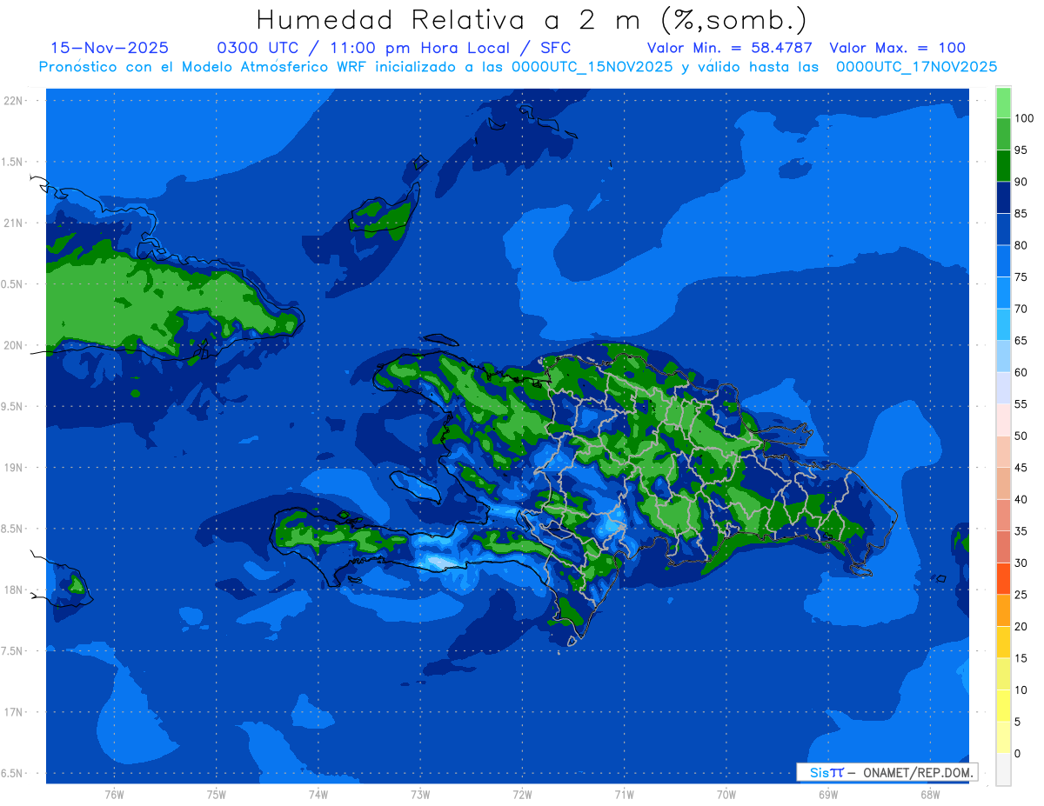Screen dimensions: 1044x806
Task: Click the navy swatch between 85 and 90
Action: [x=1003, y=197]
